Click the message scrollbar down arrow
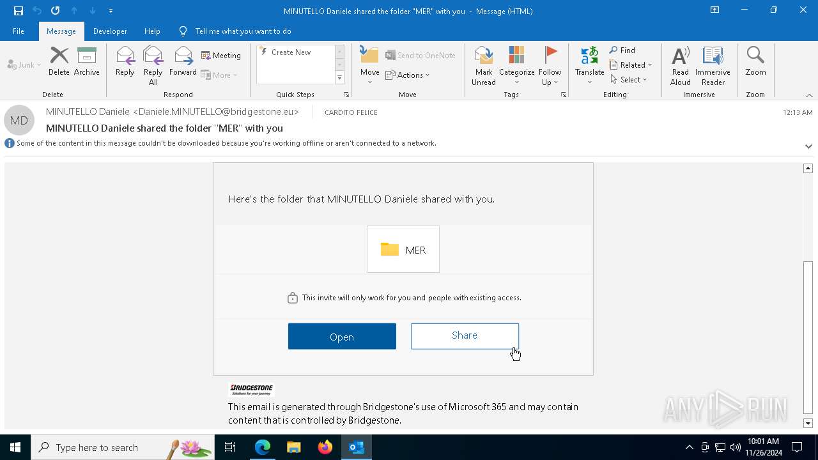818x460 pixels. pos(808,423)
